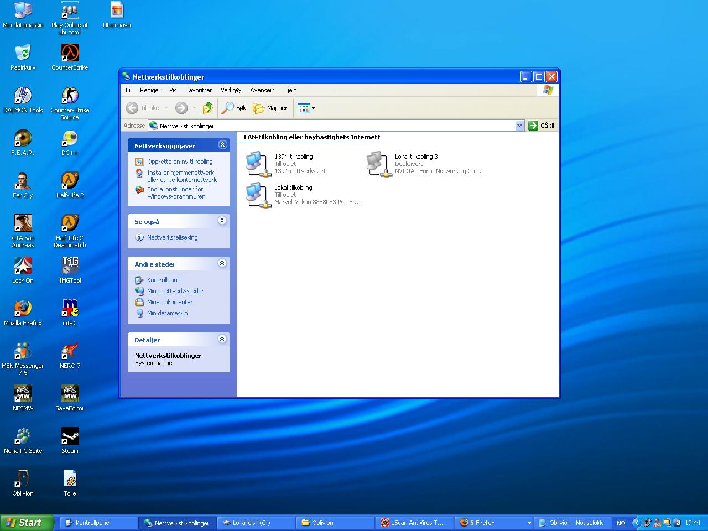
Task: Switch to Lokal disk (C:) taskbar button
Action: point(256,523)
